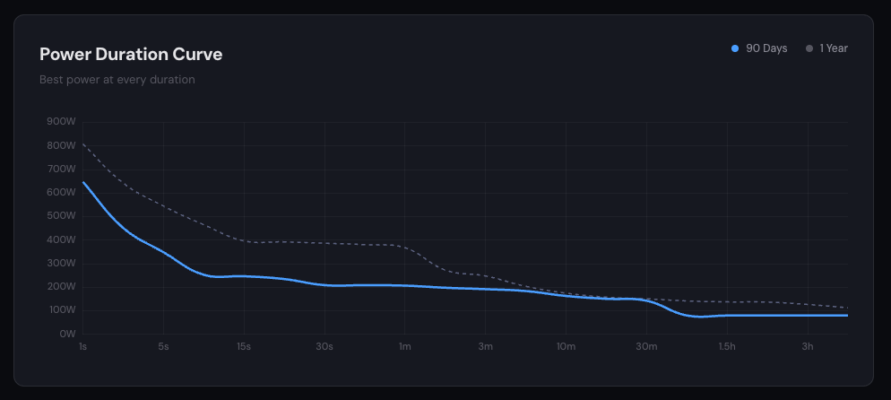Click the 600W y-axis label
The image size is (891, 400).
click(61, 193)
